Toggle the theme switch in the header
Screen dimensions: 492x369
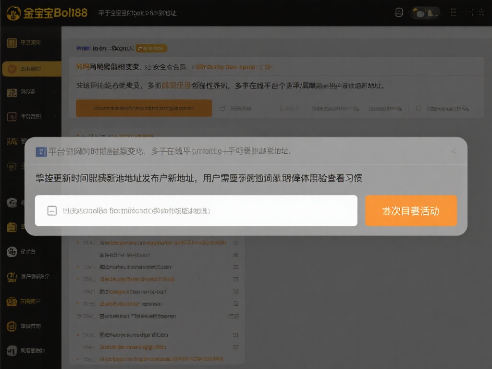tap(426, 13)
